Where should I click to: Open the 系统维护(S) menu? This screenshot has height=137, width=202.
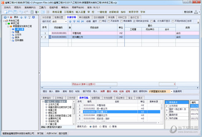coord(30,7)
